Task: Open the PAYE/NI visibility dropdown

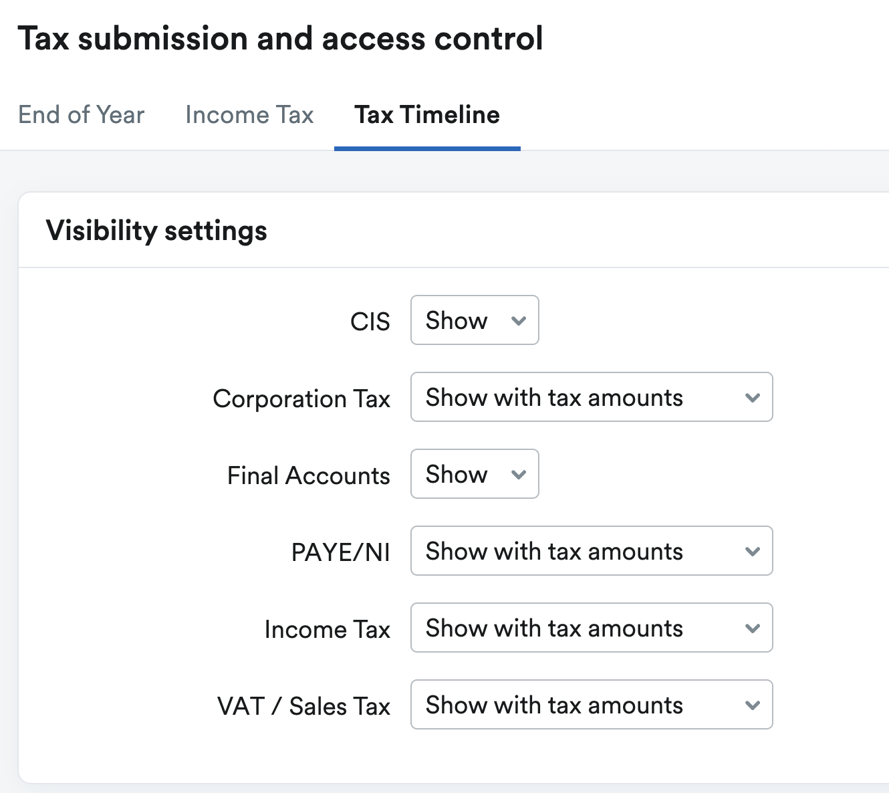Action: (592, 551)
